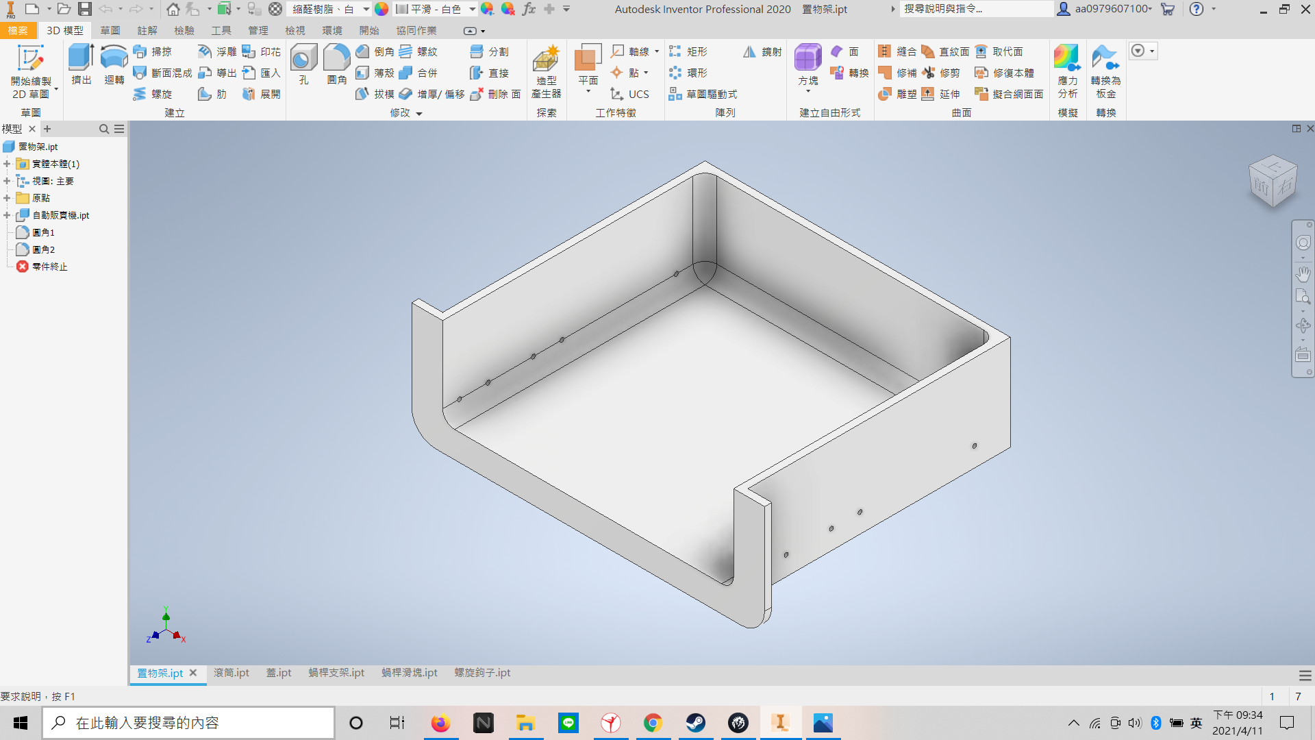Select the Extrude (擠出) tool
This screenshot has width=1315, height=740.
click(x=81, y=64)
